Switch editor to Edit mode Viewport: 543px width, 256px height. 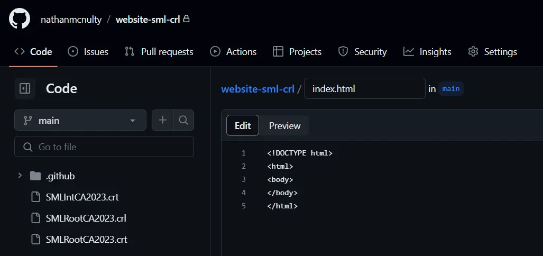(x=243, y=126)
